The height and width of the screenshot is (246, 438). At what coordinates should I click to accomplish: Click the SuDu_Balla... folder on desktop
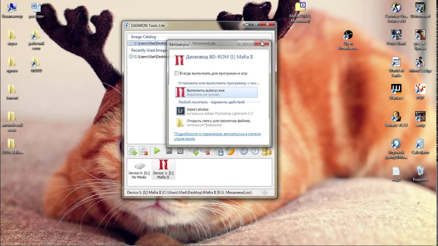click(12, 147)
